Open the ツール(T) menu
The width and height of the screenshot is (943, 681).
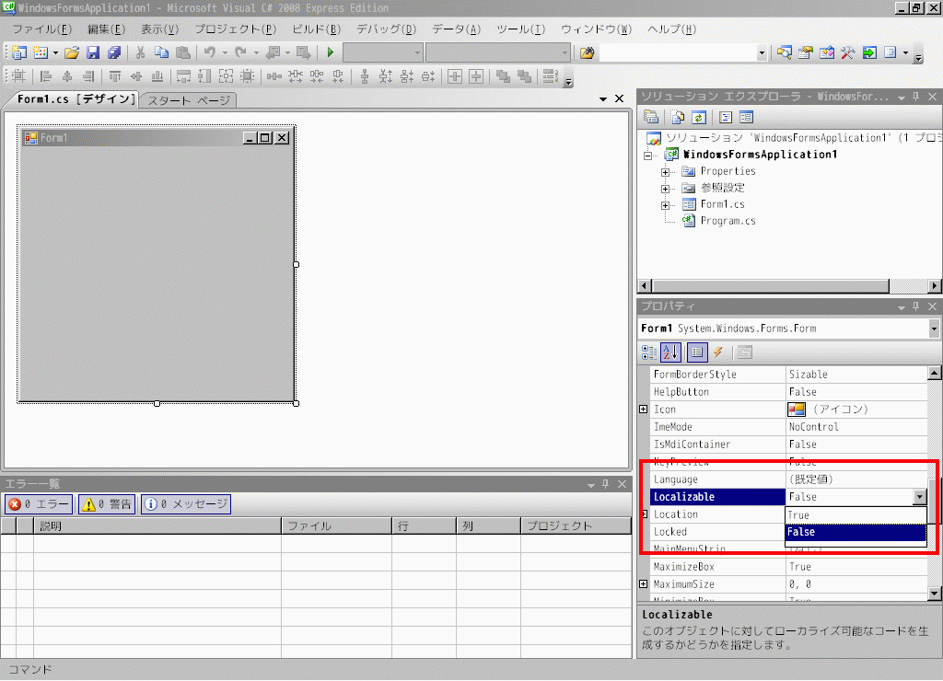pos(521,29)
